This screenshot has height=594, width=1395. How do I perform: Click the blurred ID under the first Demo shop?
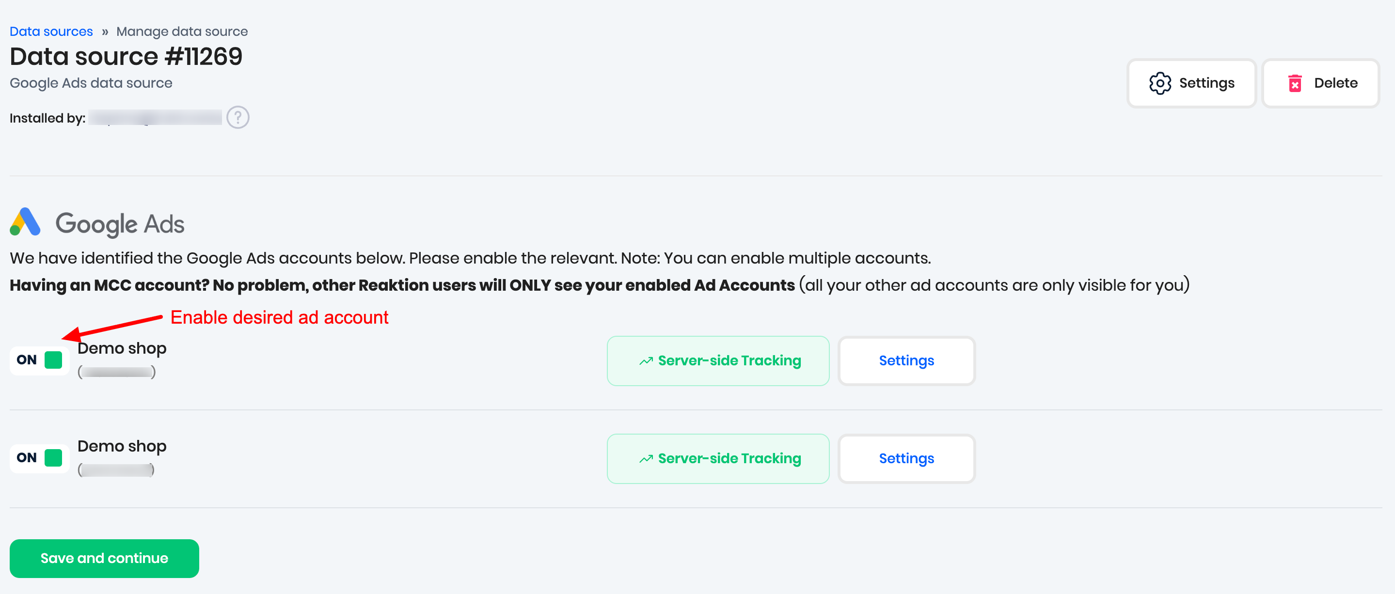[x=116, y=372]
